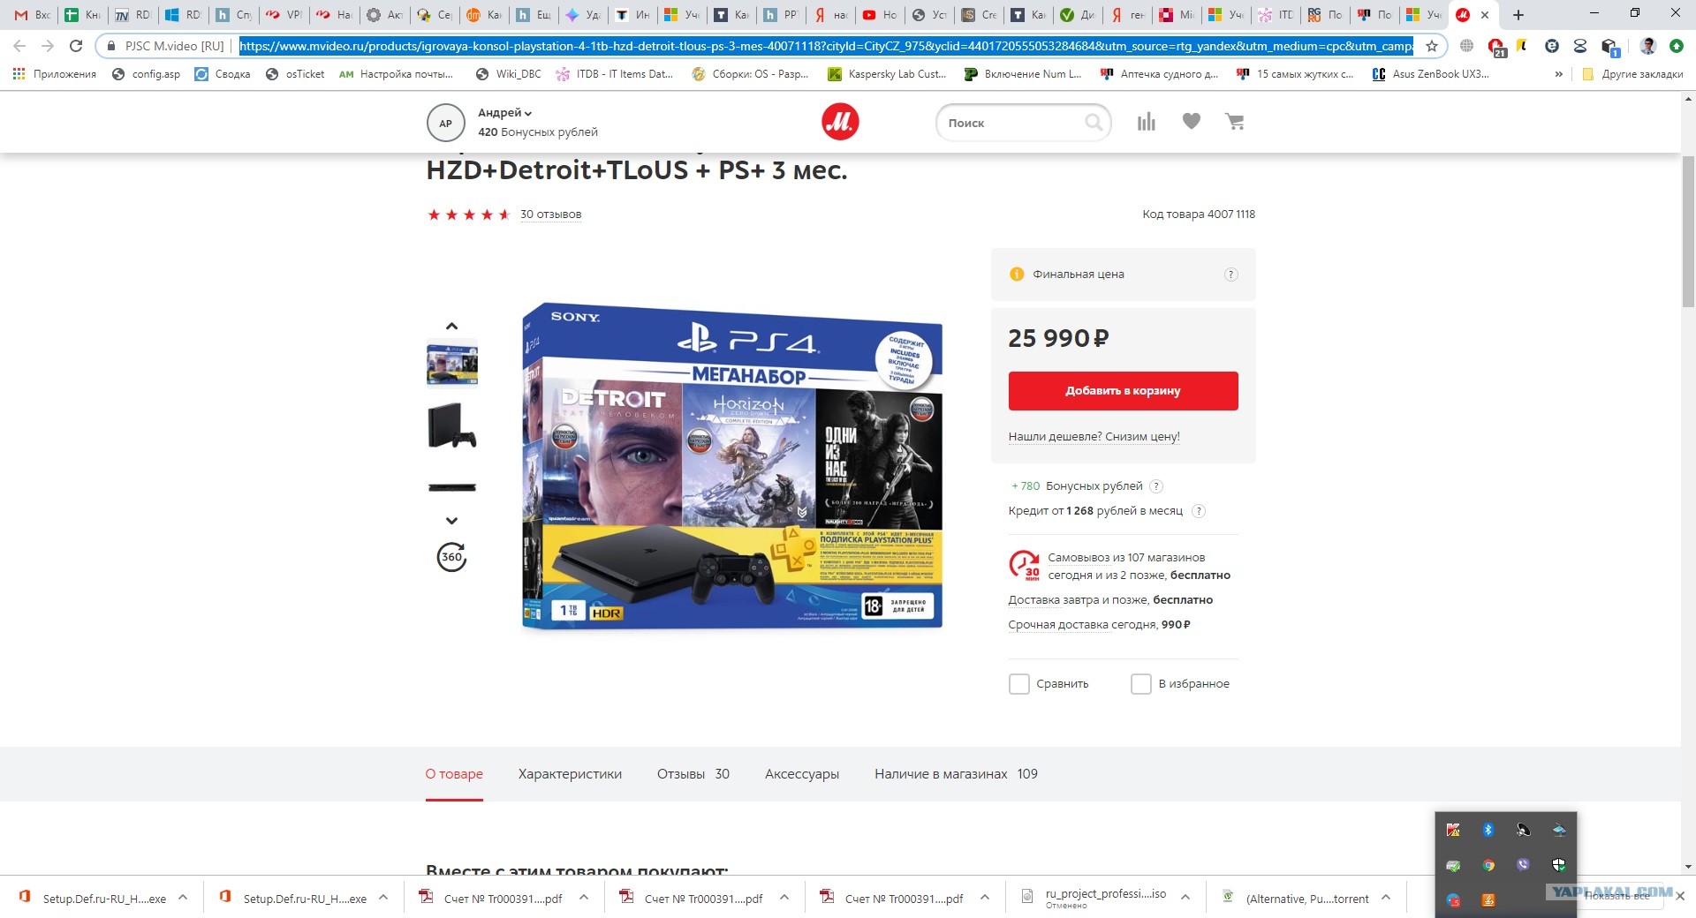Reload the page with the refresh icon

[x=76, y=46]
